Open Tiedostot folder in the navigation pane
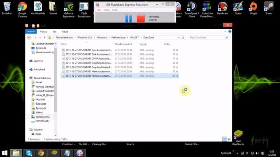The image size is (280, 157). pyautogui.click(x=39, y=104)
